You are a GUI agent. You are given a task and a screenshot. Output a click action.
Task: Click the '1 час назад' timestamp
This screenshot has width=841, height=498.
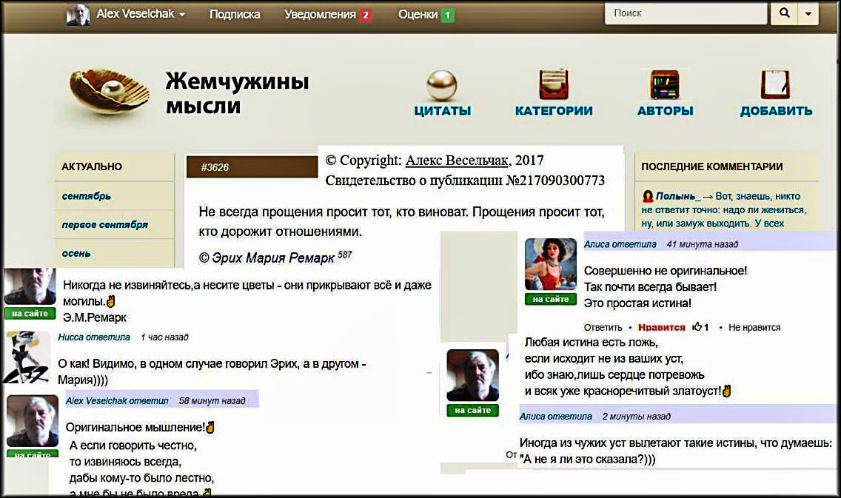coord(164,337)
